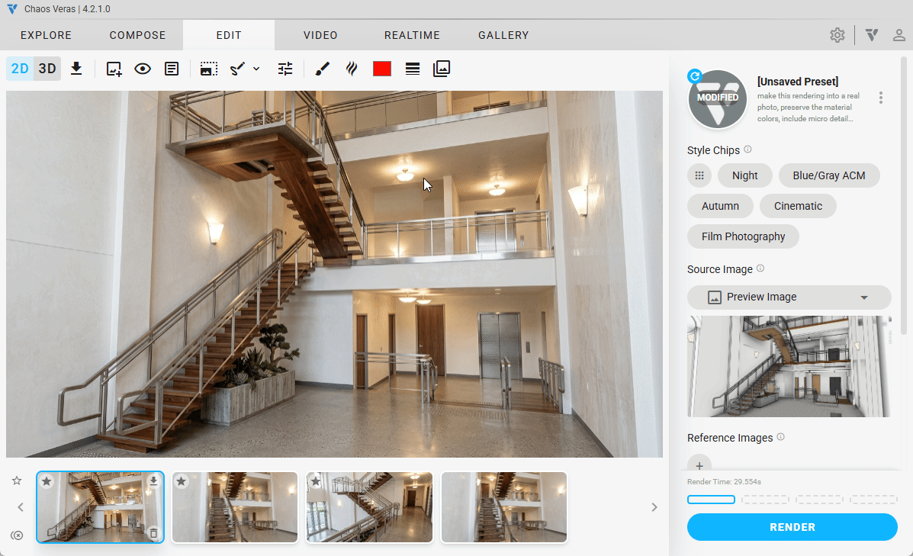
Task: Switch to the COMPOSE tab
Action: (137, 35)
